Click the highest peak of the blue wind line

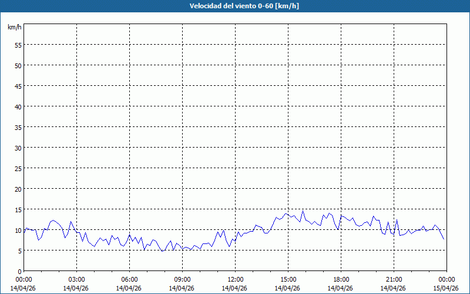[x=303, y=211]
